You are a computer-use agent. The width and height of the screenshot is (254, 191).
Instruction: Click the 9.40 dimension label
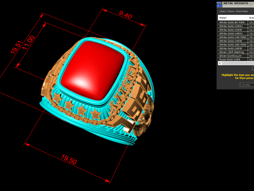pos(125,15)
